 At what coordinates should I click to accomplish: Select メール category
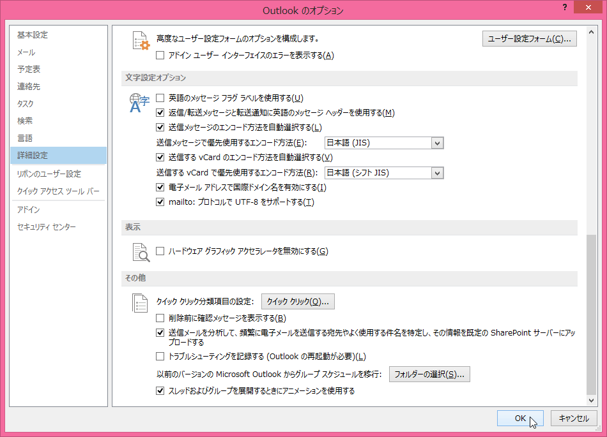(x=58, y=52)
